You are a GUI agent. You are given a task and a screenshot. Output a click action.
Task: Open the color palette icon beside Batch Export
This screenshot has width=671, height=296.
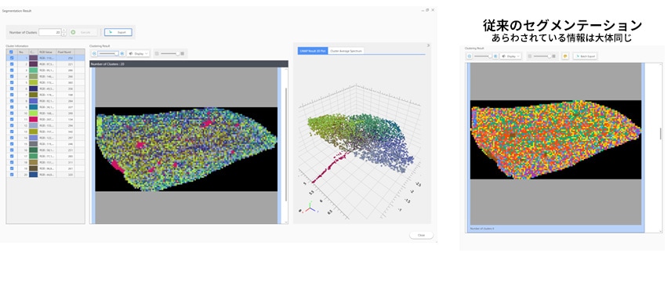pos(565,56)
